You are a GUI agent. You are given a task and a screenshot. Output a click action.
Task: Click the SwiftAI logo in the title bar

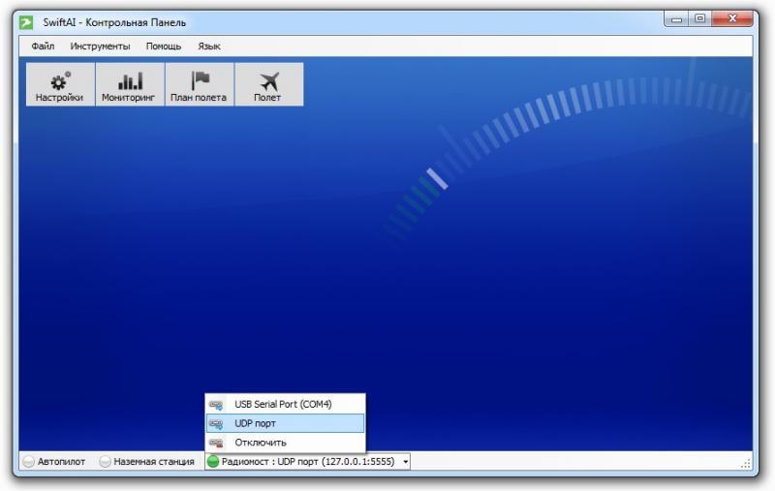coord(27,21)
